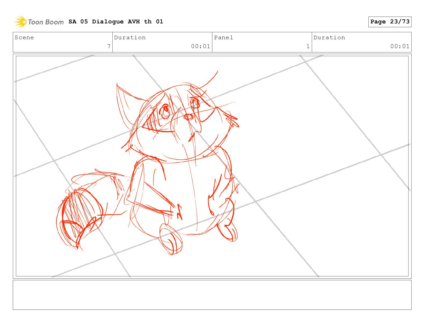Click the 'Scene' label

(x=24, y=38)
